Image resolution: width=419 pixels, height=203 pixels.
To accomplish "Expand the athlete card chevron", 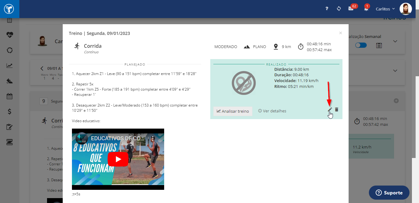I will (x=395, y=41).
